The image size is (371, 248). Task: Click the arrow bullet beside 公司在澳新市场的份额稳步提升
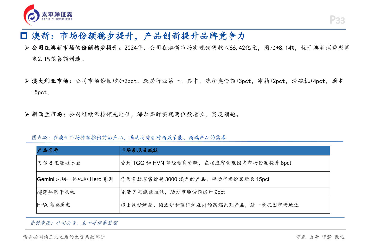[27, 48]
